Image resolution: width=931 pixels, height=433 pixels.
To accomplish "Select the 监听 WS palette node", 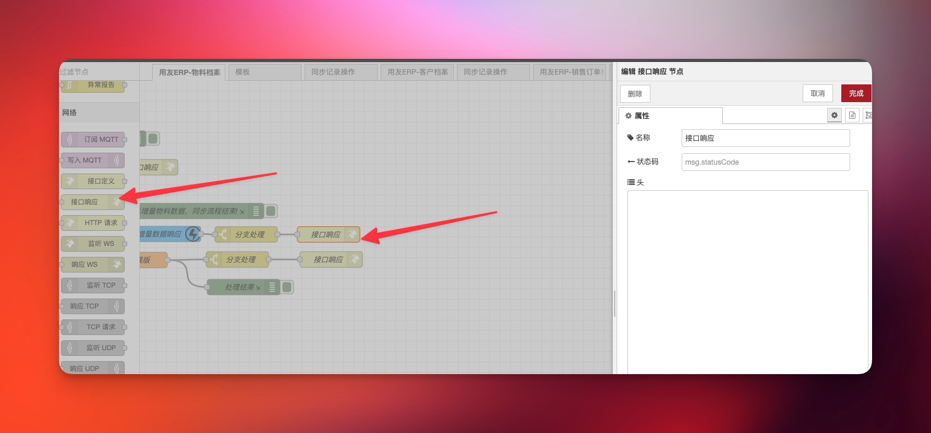I will 93,243.
